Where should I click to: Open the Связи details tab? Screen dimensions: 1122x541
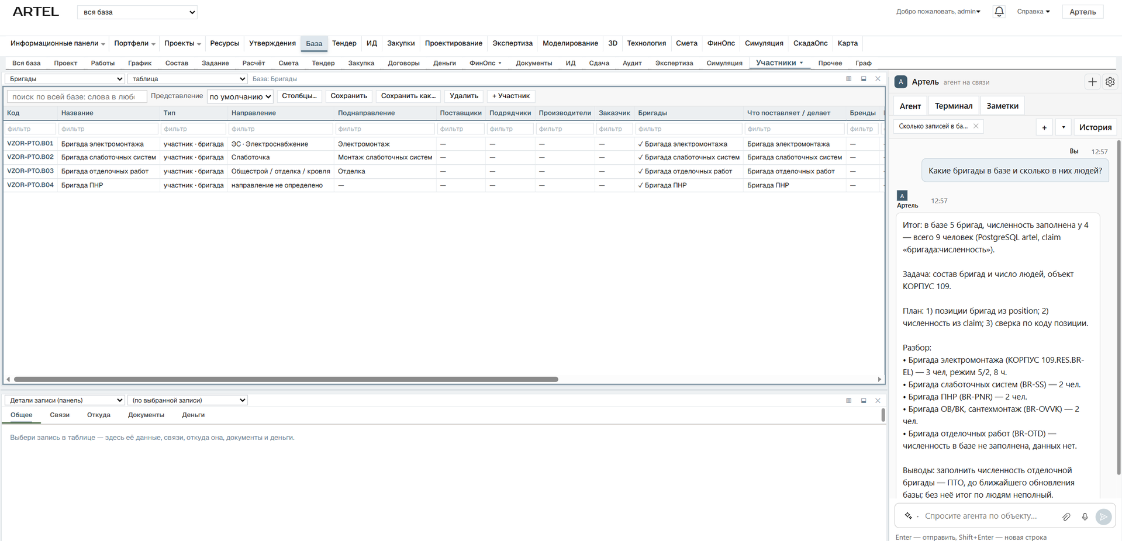[x=60, y=415]
